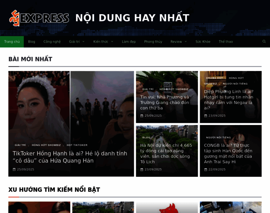
Task: Open the Phong thủy menu item
Action: pos(153,42)
